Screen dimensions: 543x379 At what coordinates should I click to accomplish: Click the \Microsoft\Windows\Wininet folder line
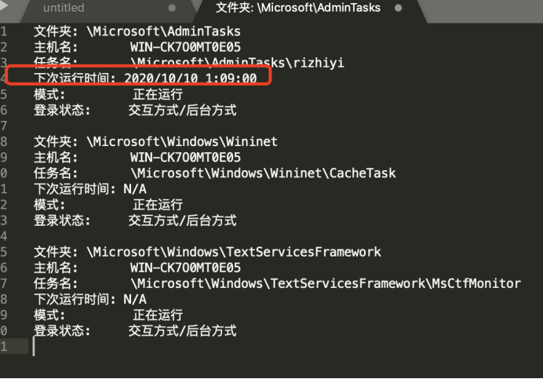coord(155,142)
